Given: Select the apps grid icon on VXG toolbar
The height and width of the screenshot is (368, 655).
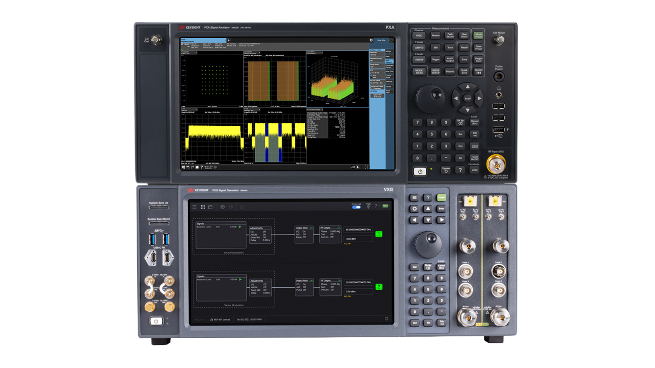Looking at the screenshot, I should (x=203, y=206).
